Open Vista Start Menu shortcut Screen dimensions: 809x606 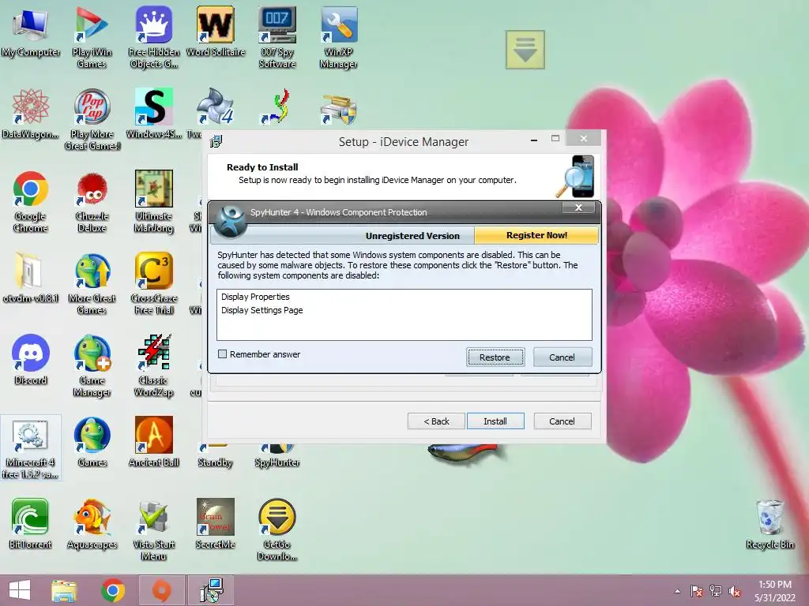tap(154, 529)
